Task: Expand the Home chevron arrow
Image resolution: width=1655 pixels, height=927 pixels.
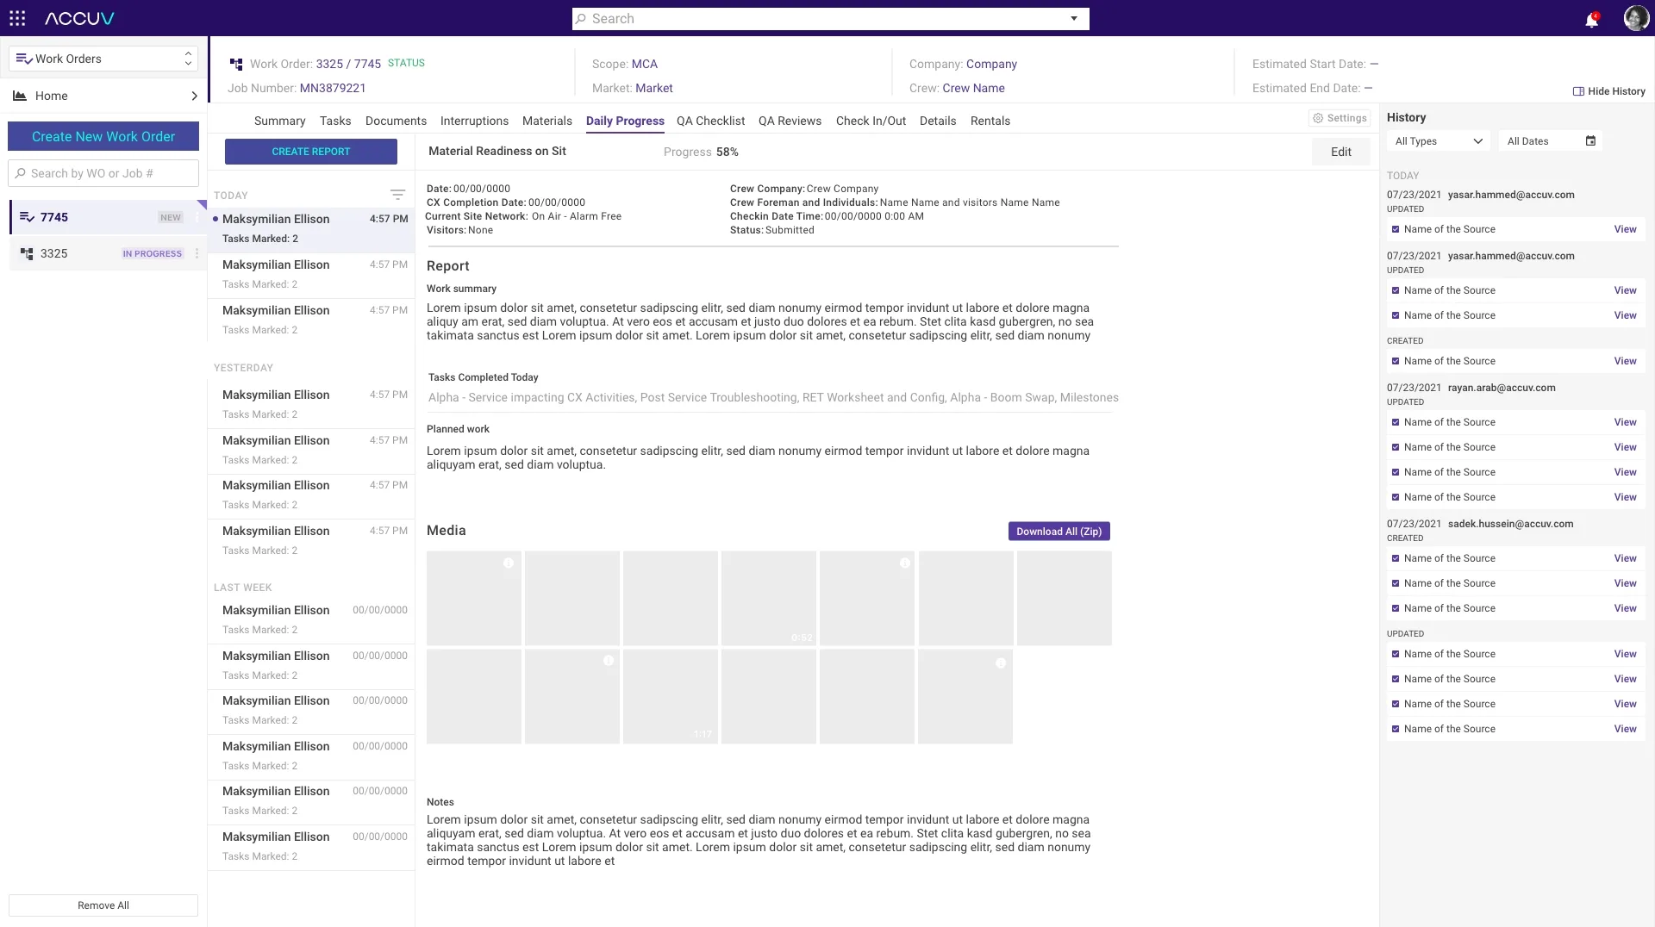Action: coord(194,96)
